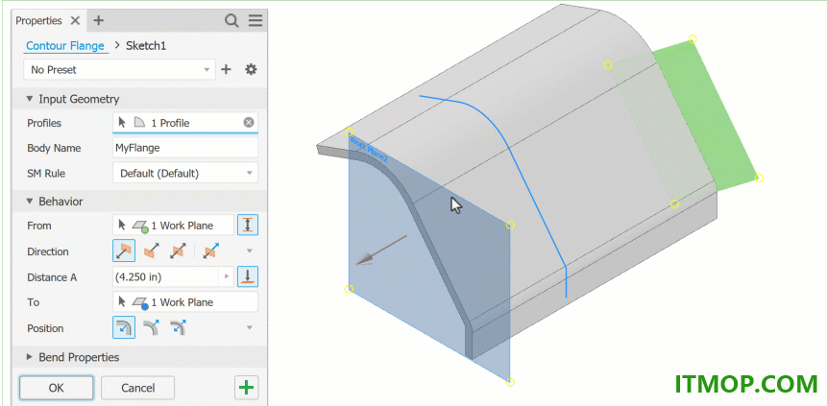Open the SM Rule Default dropdown
Viewport: 827px width, 406px height.
coord(185,173)
